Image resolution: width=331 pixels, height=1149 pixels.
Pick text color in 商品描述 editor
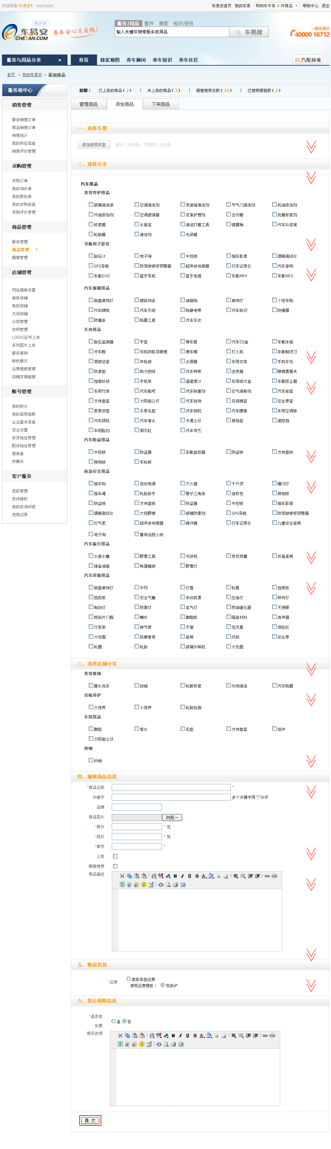click(x=204, y=876)
